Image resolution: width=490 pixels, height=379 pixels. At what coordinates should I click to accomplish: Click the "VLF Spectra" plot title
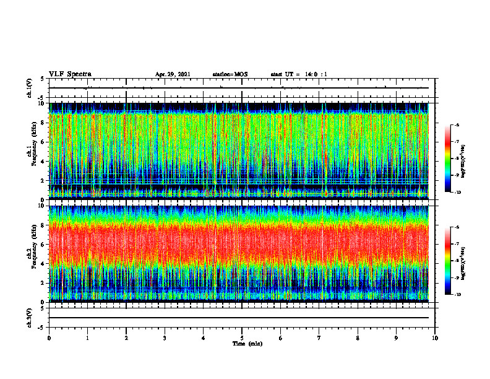(70, 74)
